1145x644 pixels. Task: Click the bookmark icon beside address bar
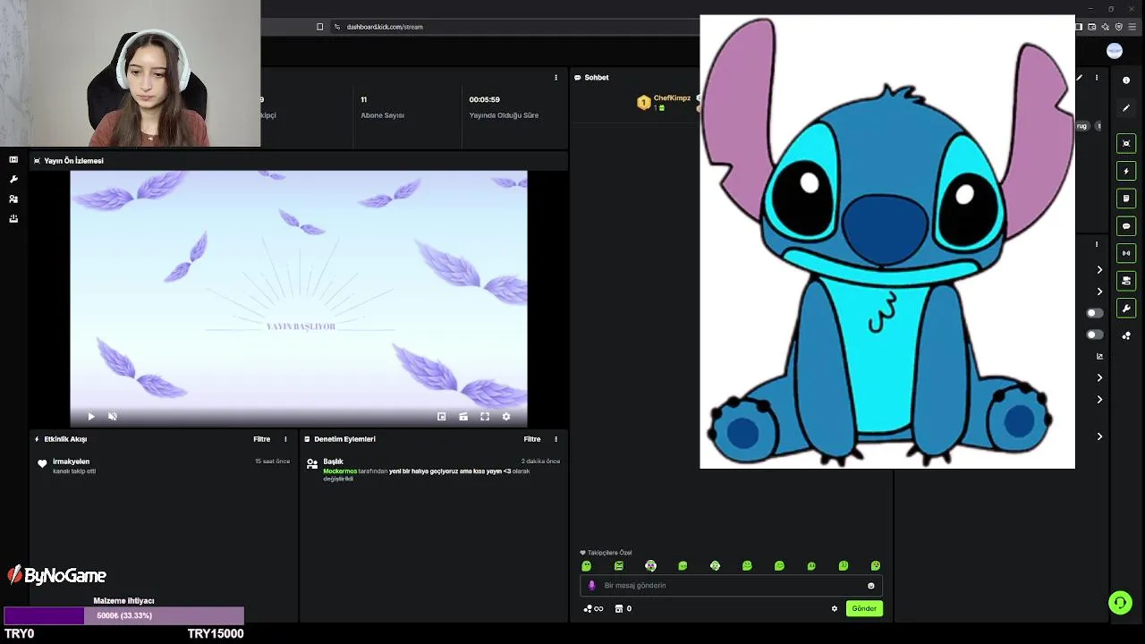(319, 27)
